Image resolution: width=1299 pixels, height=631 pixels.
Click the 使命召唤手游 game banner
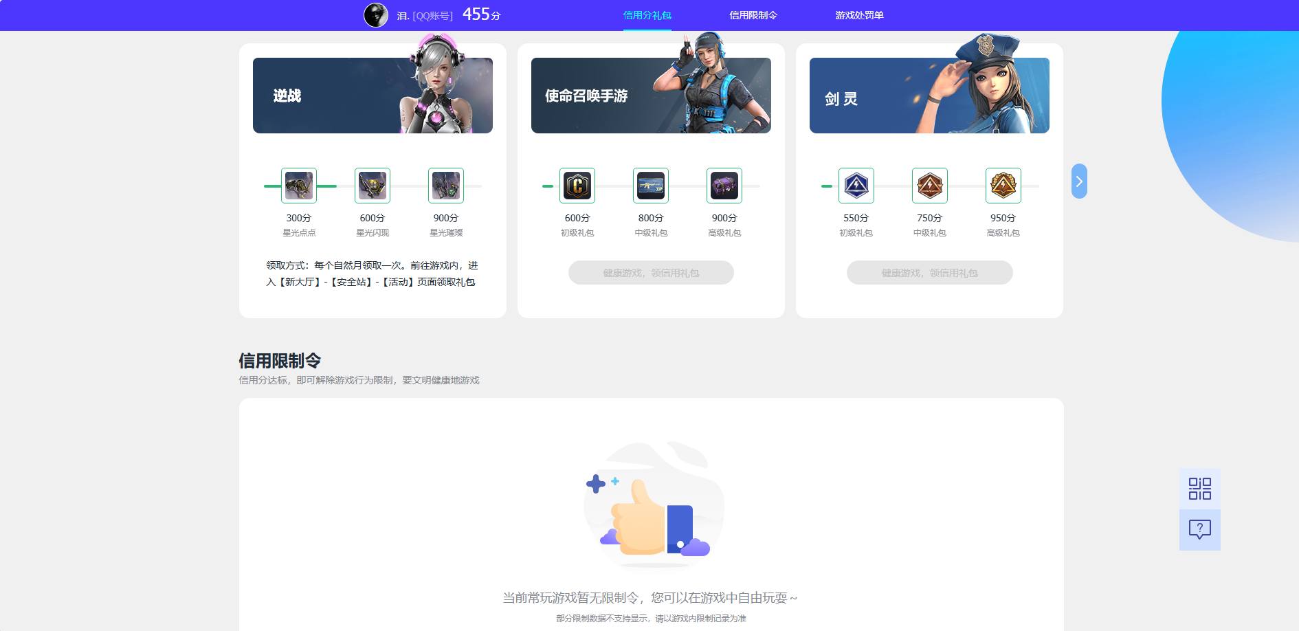(651, 96)
